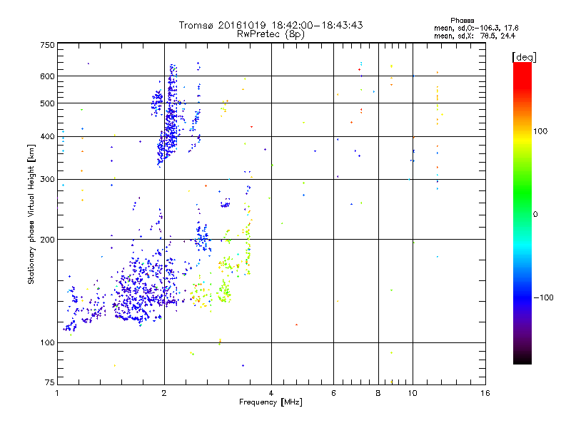The height and width of the screenshot is (428, 571).
Task: Click the 'mean, sd,O:-106.3, 17.8' statistic line
Action: tap(476, 28)
